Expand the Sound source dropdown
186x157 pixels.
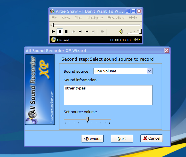pyautogui.click(x=149, y=71)
